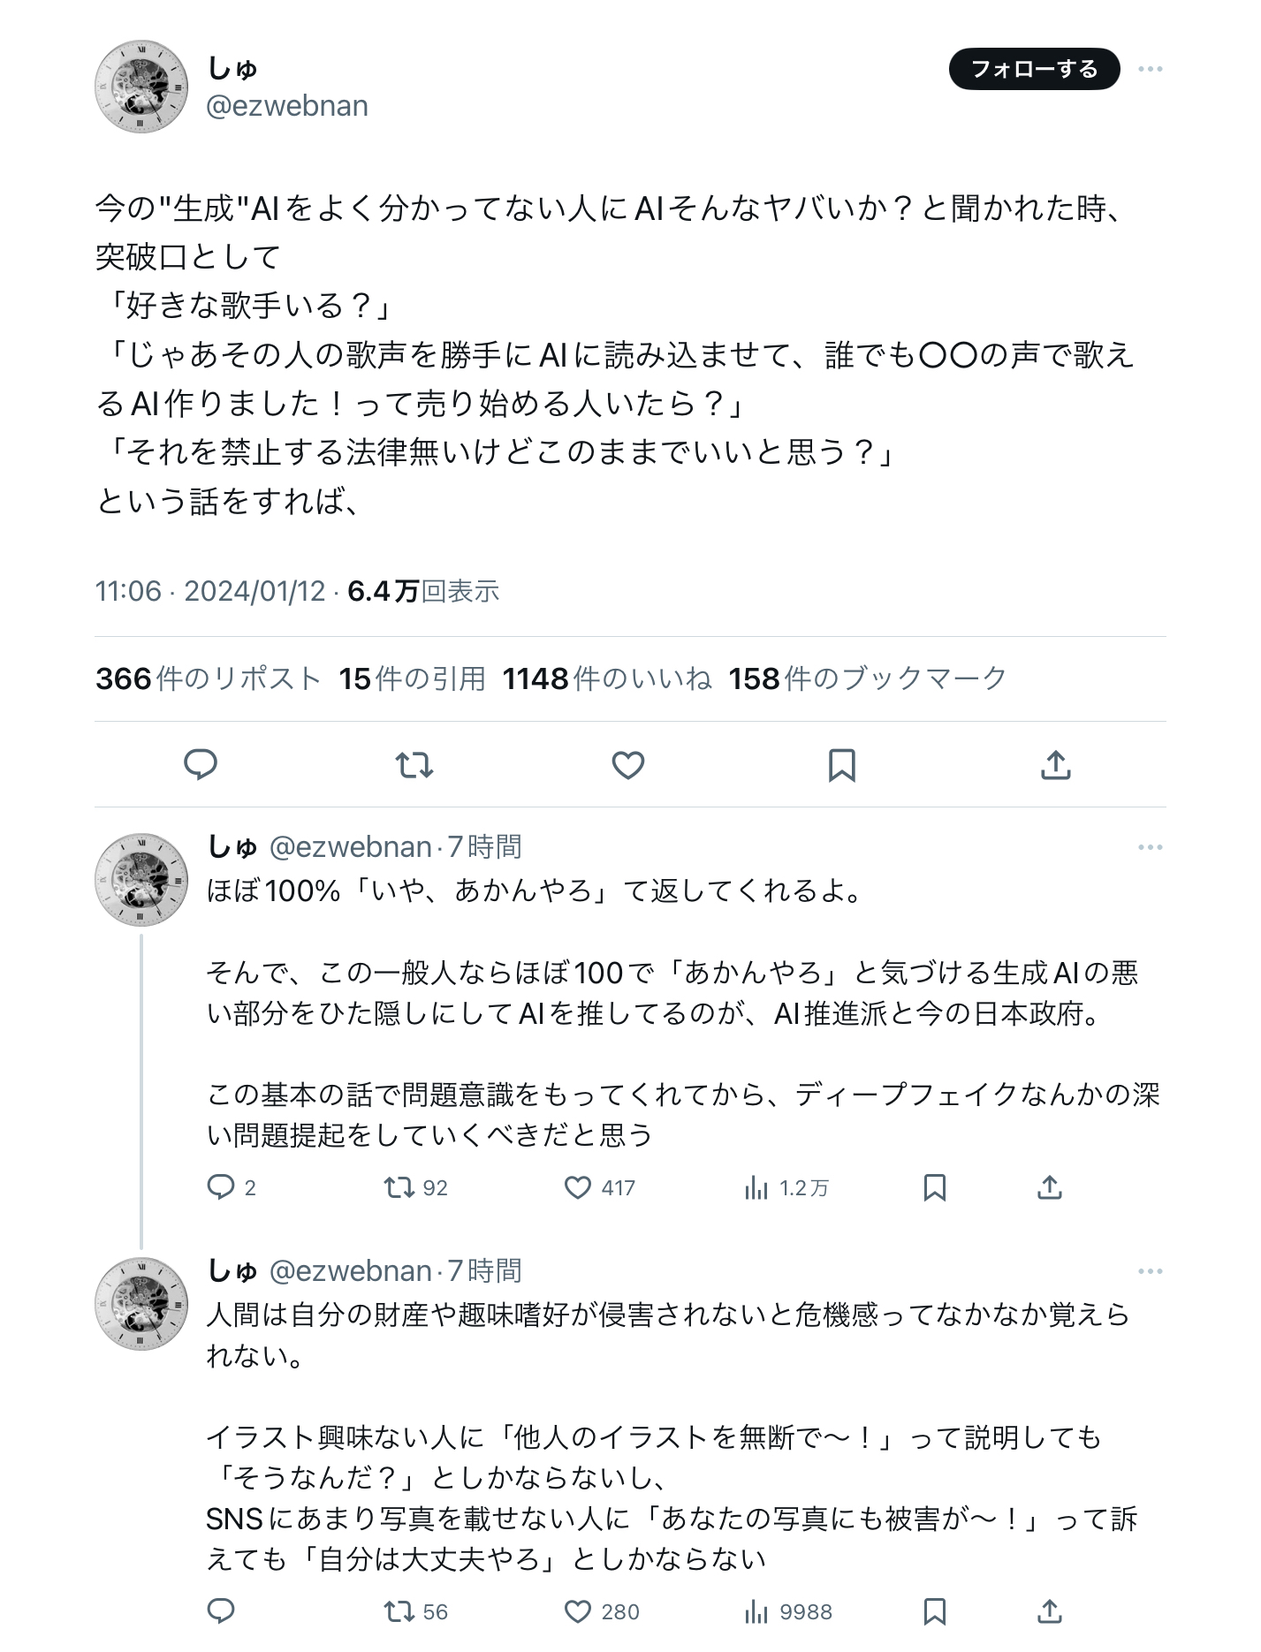This screenshot has height=1652, width=1261.
Task: View analytics showing 9988 views
Action: pos(787,1611)
